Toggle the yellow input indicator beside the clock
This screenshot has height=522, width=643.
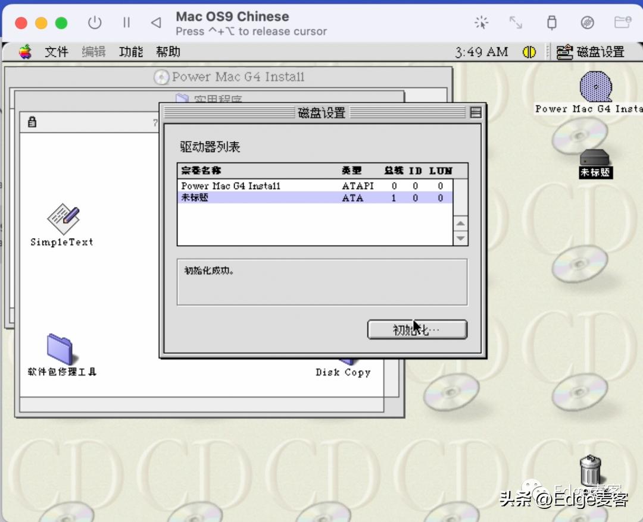[x=529, y=52]
